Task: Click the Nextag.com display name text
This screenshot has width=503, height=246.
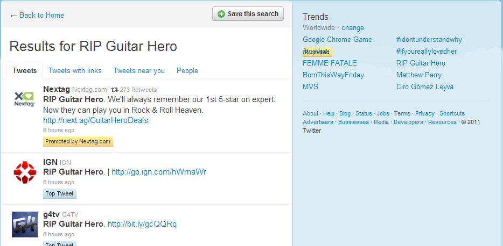Action: pyautogui.click(x=89, y=90)
